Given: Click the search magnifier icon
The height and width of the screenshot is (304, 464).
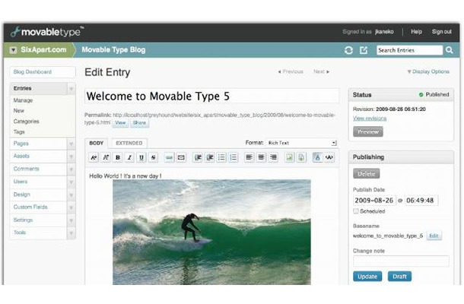Looking at the screenshot, I should (x=450, y=50).
